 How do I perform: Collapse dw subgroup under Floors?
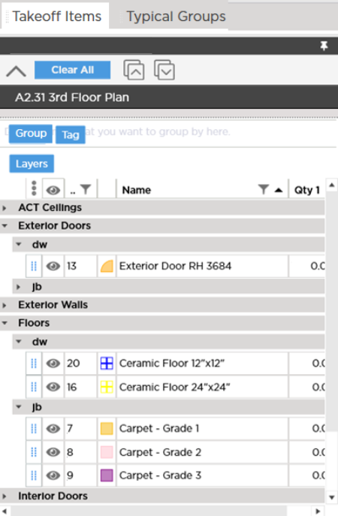[19, 342]
